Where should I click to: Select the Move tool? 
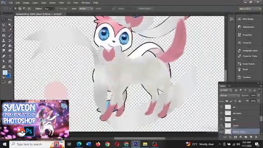10,20
